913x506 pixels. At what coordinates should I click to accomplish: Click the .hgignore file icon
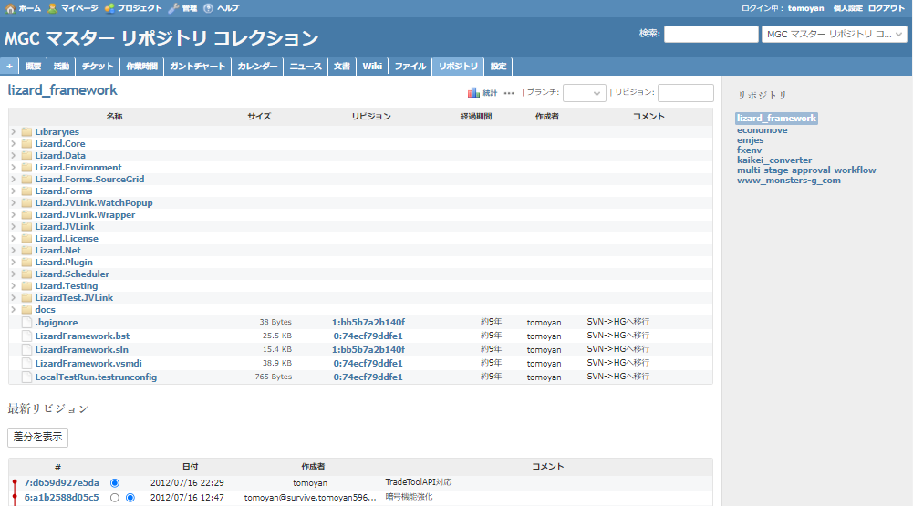(26, 322)
